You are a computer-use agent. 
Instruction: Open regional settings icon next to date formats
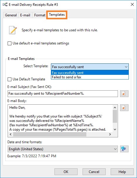click(x=124, y=149)
